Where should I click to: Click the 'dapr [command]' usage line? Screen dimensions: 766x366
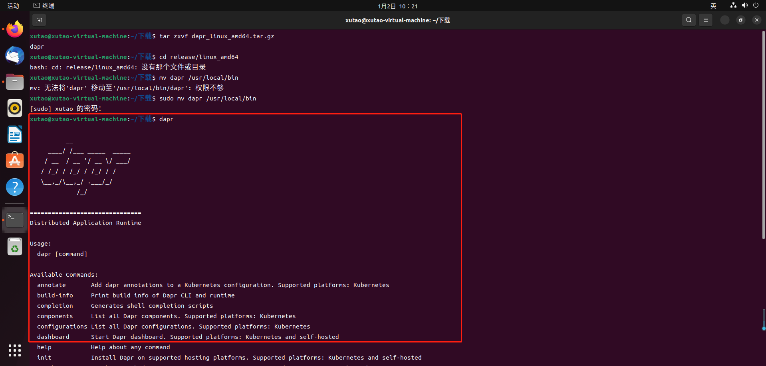coord(62,254)
